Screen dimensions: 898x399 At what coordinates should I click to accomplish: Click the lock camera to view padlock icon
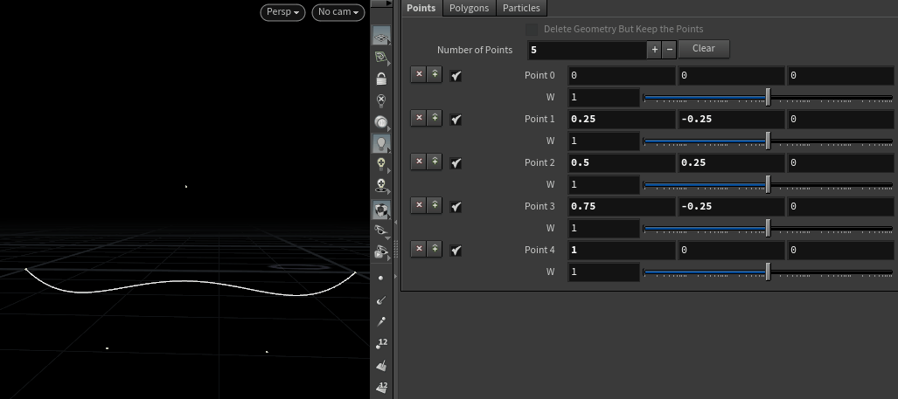[381, 79]
